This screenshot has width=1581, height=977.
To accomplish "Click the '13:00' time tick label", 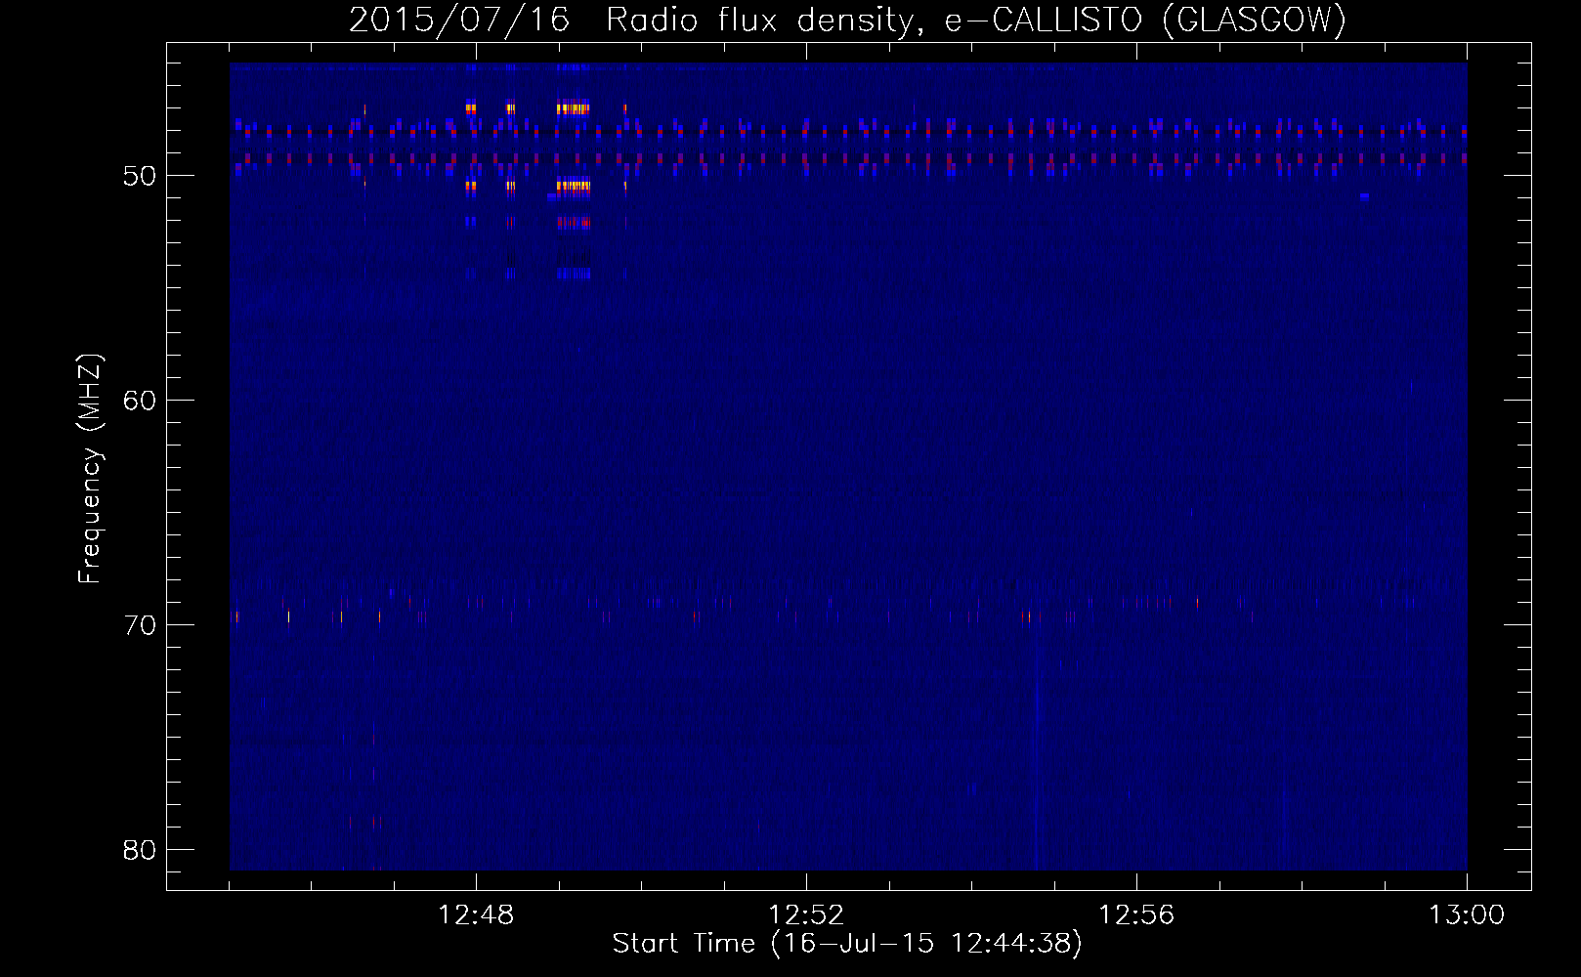I will click(x=1467, y=915).
